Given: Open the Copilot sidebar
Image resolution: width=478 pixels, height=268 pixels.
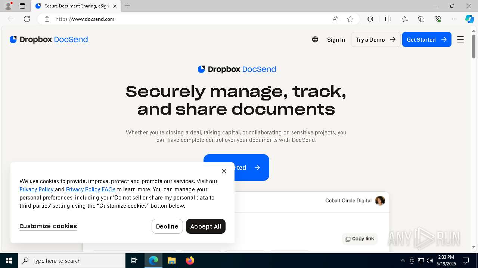Looking at the screenshot, I should coord(469,19).
